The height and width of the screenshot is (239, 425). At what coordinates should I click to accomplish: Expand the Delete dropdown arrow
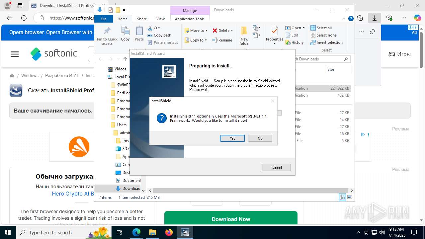pos(232,31)
